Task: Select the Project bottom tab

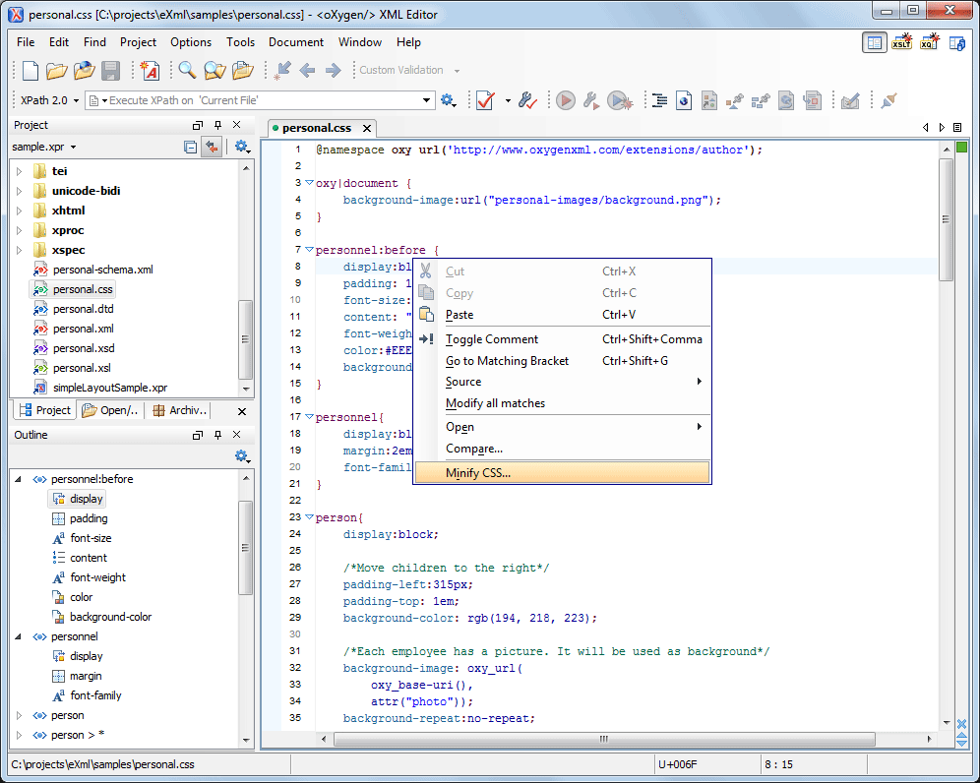Action: click(45, 410)
